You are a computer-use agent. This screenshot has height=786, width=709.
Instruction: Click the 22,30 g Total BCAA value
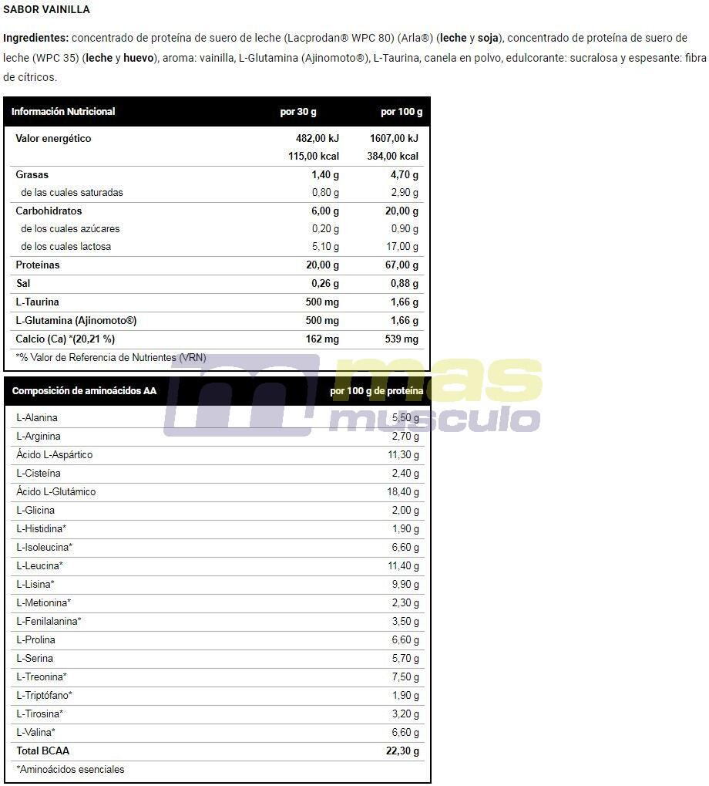pos(402,751)
